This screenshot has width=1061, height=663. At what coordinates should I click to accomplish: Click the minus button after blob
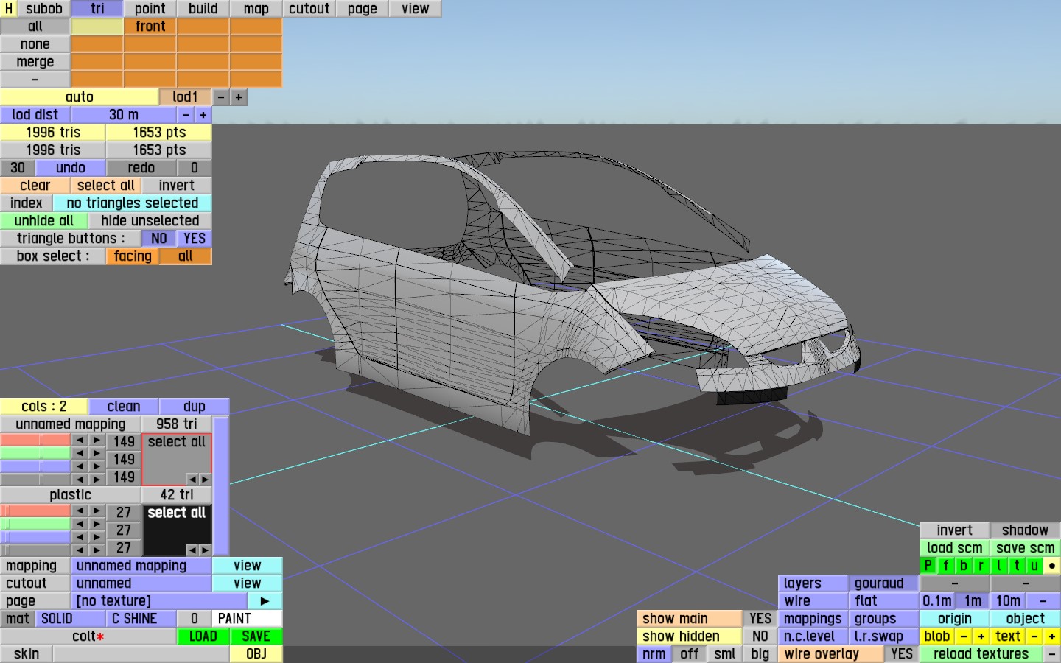point(964,636)
